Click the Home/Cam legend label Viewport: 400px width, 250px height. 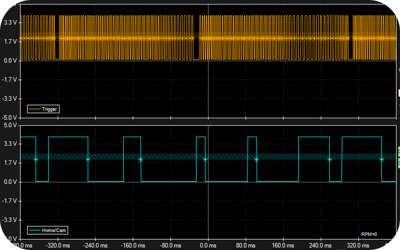coord(54,230)
